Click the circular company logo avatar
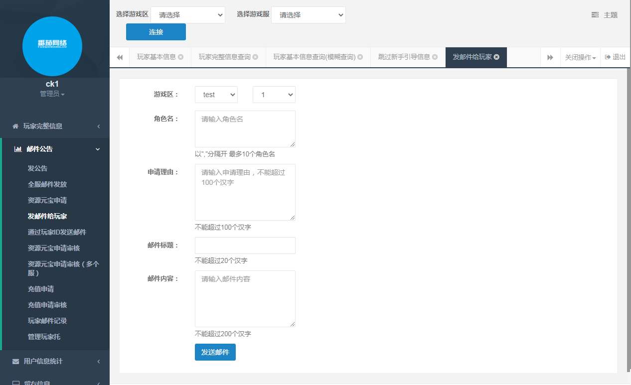 tap(52, 46)
